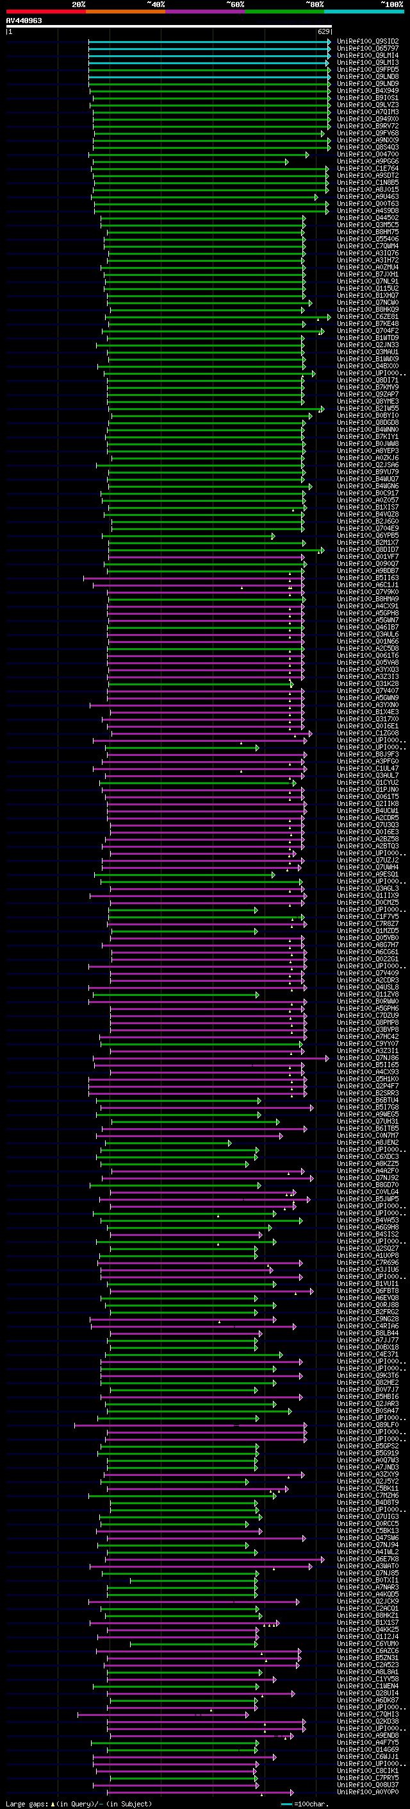Open hit UniRef100_Q9FPD5
The image size is (410, 1809).
click(368, 69)
